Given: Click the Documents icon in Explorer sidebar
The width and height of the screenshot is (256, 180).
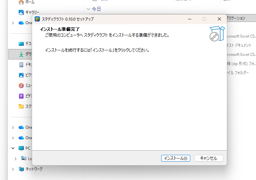Looking at the screenshot, I should 21,65.
